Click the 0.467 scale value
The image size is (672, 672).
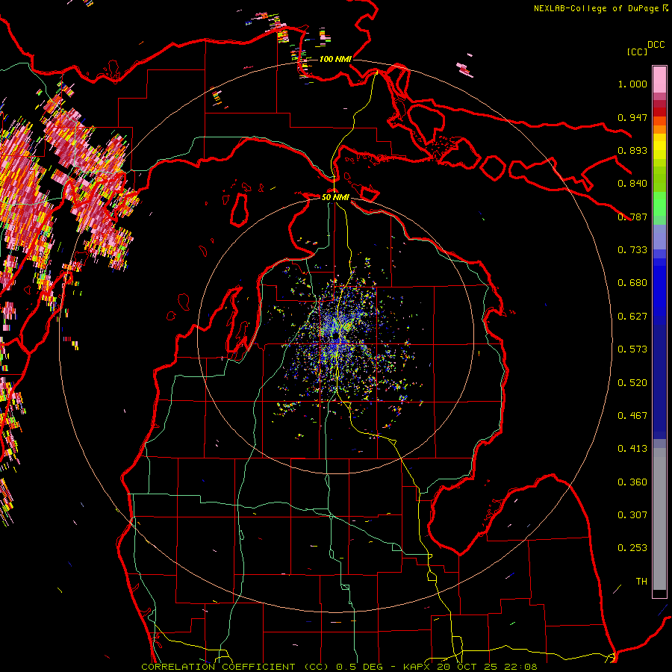tap(632, 416)
